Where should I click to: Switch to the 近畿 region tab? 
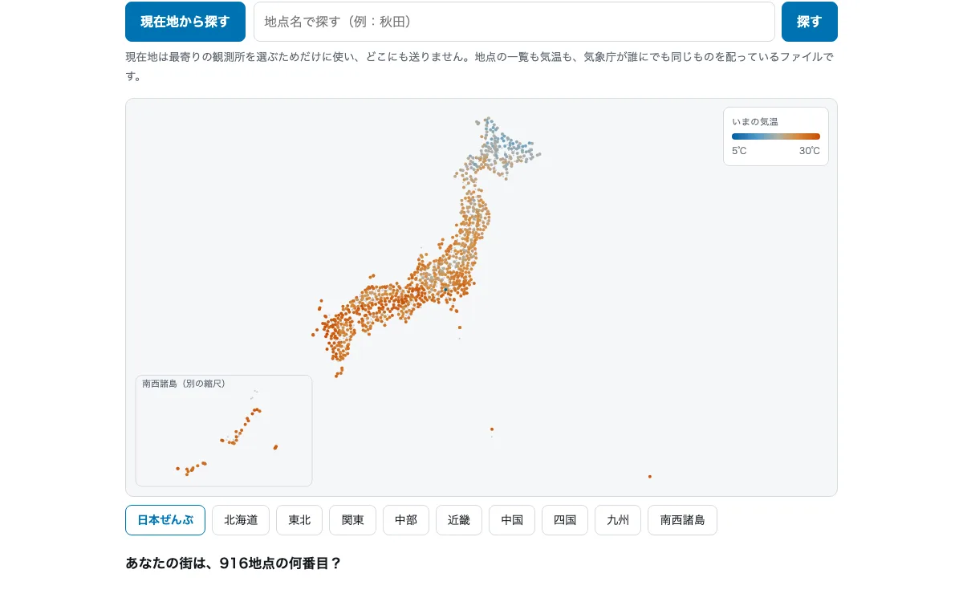(x=459, y=520)
